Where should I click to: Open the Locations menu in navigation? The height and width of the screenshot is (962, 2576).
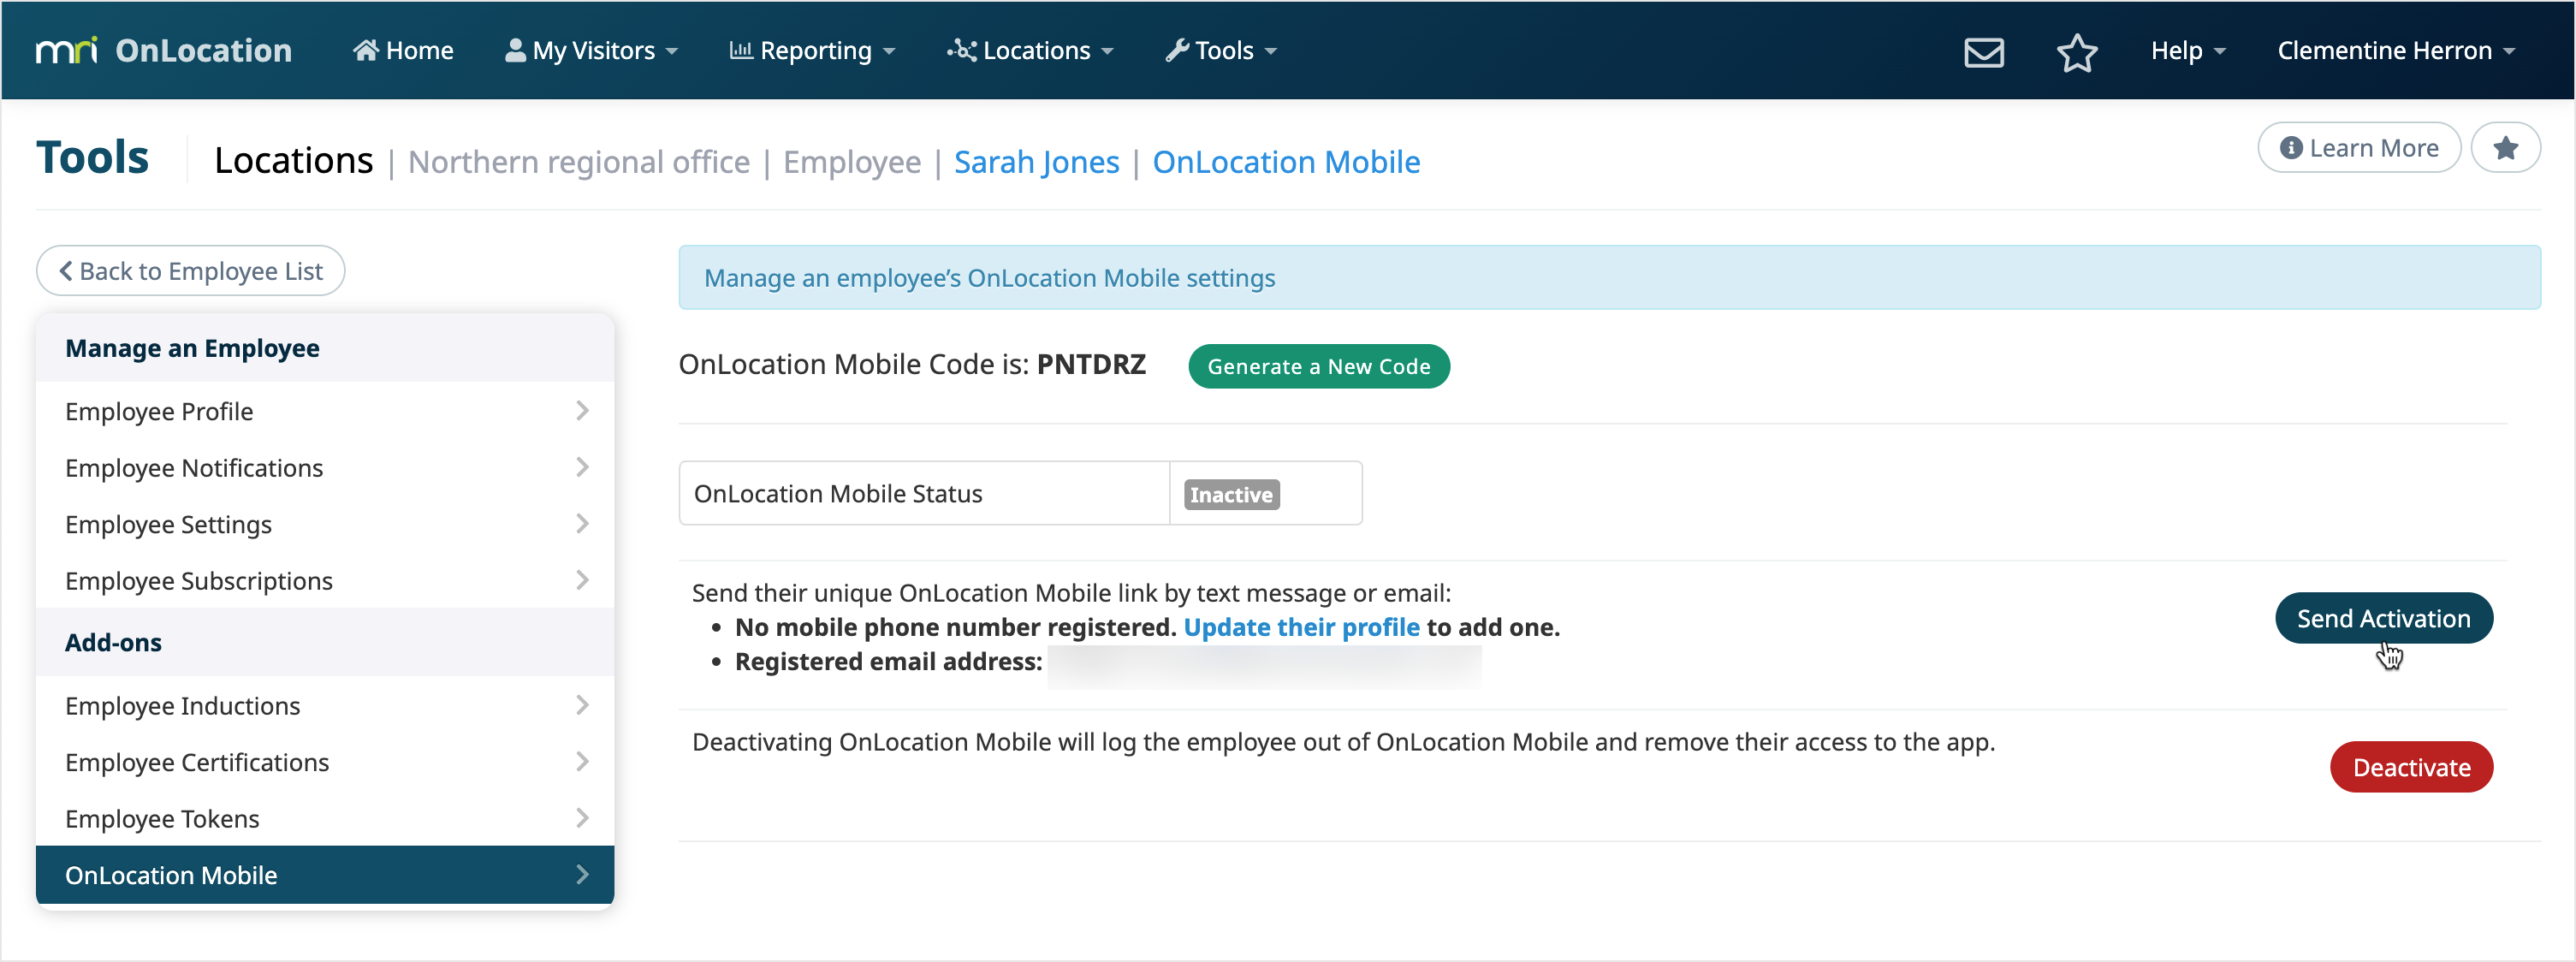point(1030,50)
